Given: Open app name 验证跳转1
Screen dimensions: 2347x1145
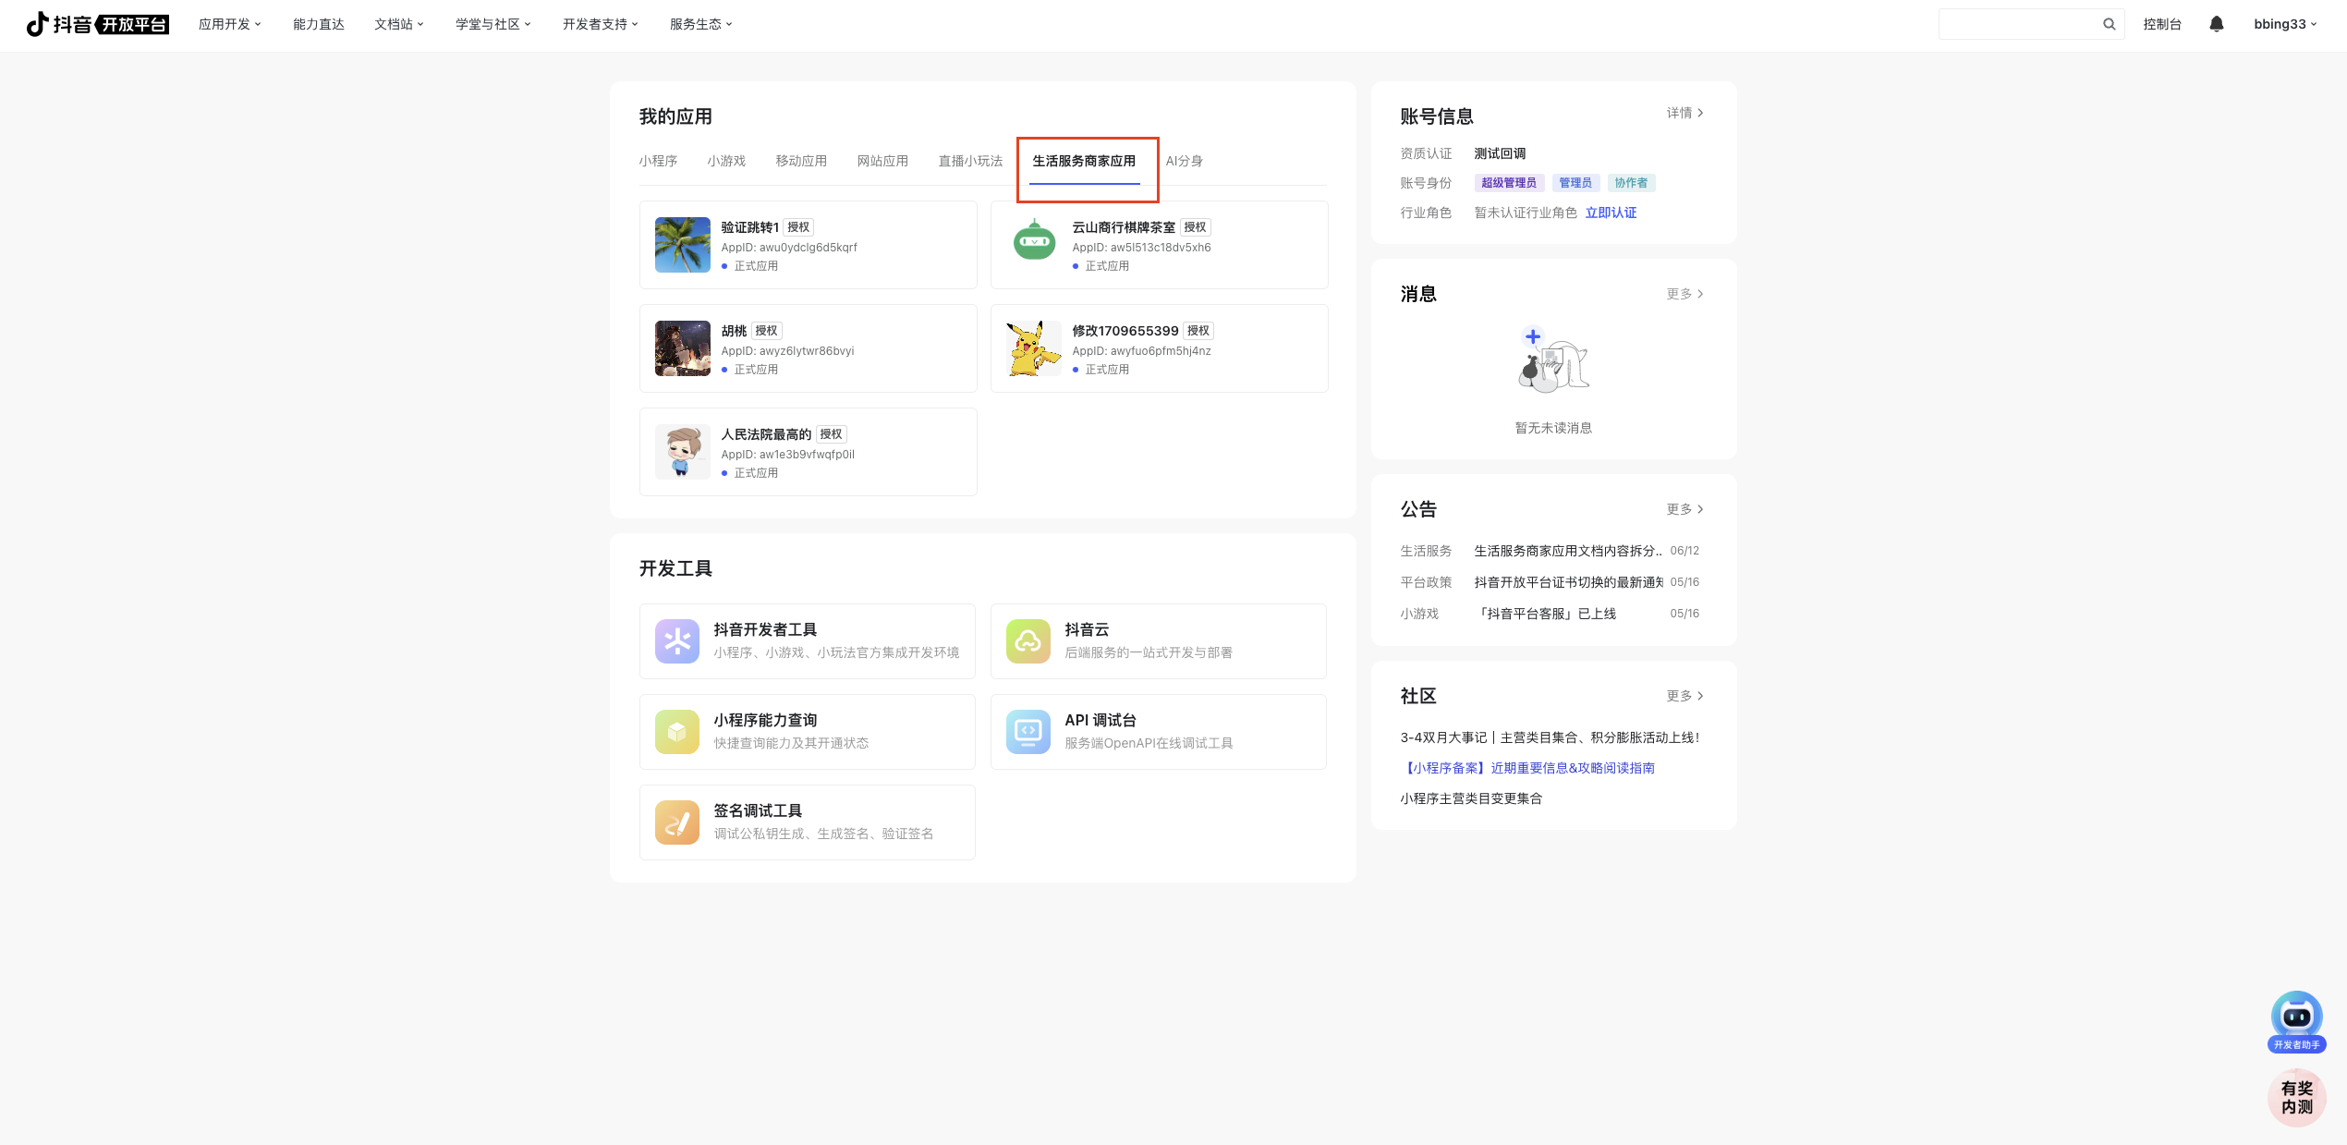Looking at the screenshot, I should (749, 227).
